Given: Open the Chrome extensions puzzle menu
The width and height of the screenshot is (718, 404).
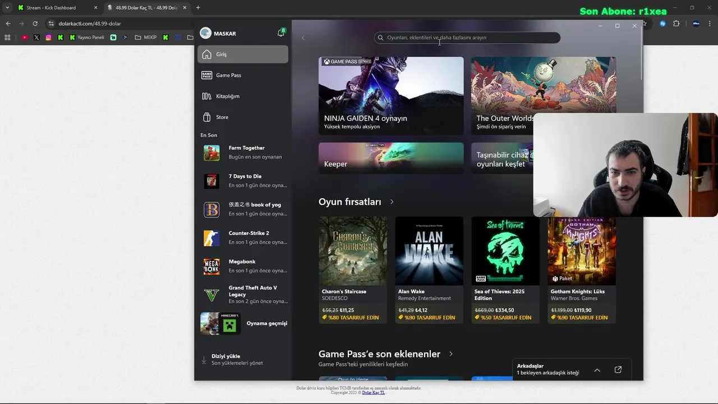Looking at the screenshot, I should (676, 24).
